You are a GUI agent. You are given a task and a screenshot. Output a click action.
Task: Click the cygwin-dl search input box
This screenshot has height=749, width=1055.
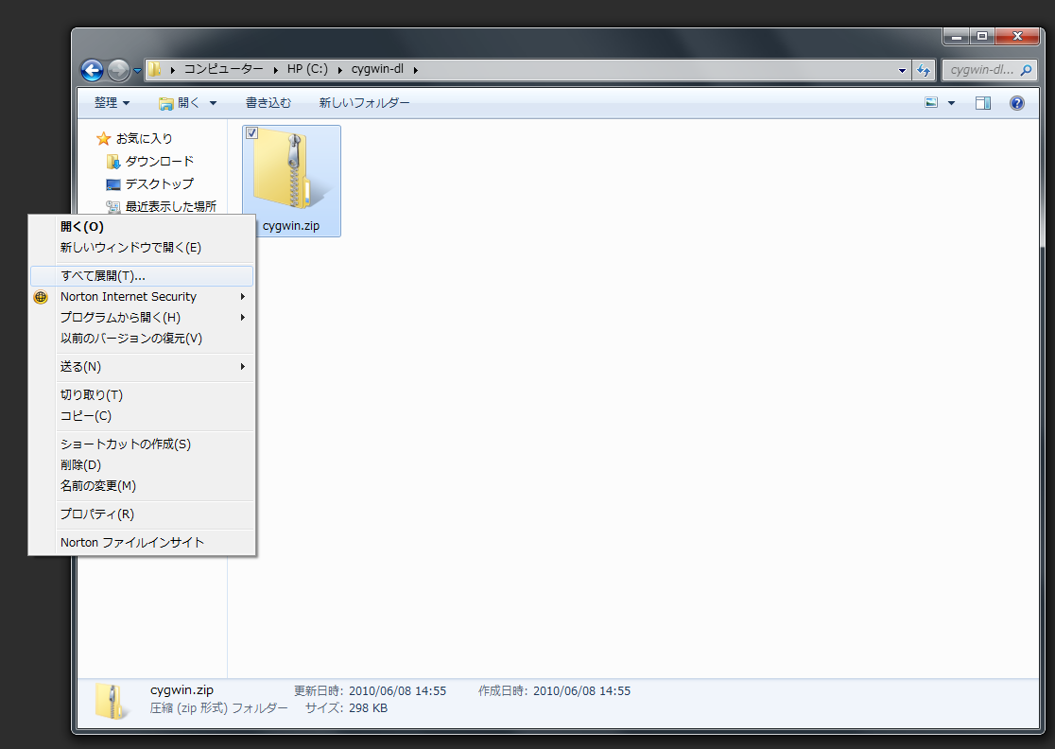tap(983, 70)
